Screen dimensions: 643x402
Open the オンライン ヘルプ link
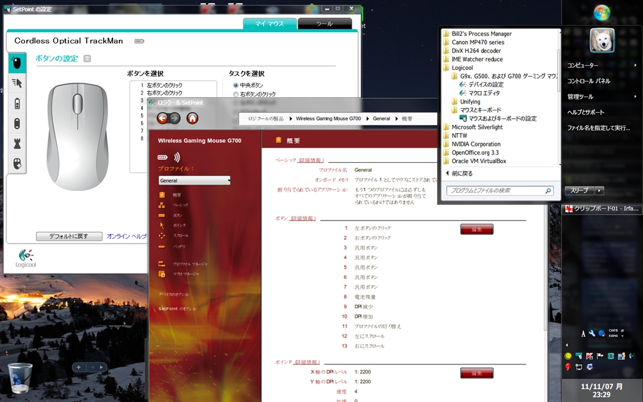coord(127,236)
